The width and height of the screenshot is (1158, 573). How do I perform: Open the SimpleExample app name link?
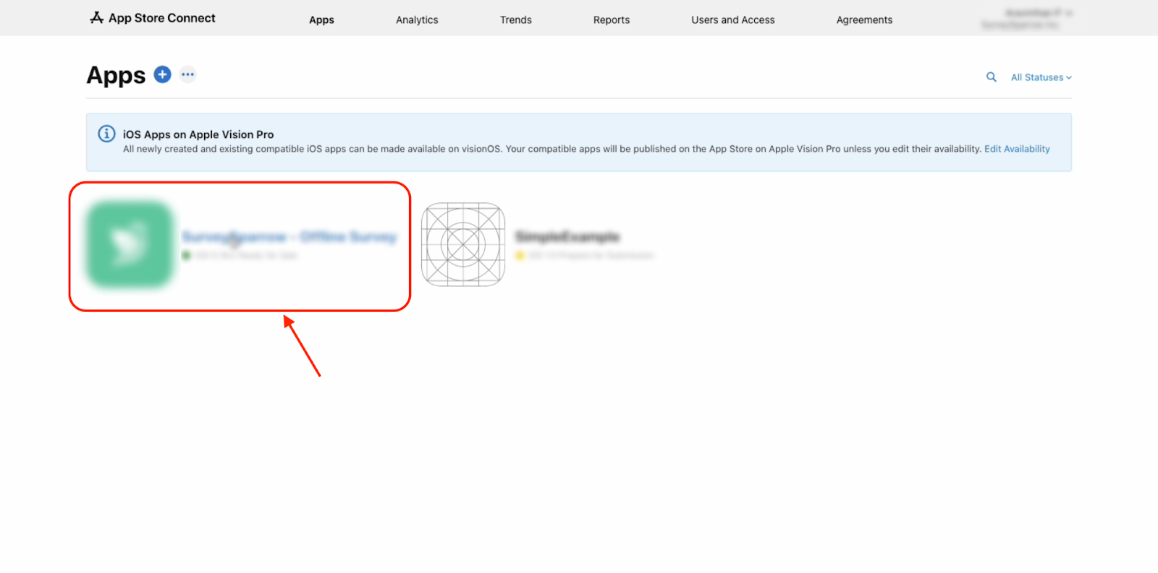567,237
